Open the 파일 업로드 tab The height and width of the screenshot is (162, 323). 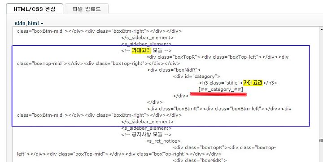coord(87,9)
